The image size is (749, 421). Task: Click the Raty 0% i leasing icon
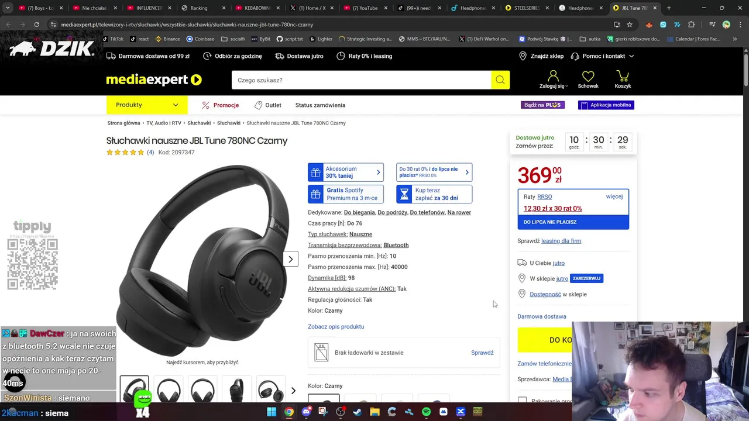click(x=341, y=56)
